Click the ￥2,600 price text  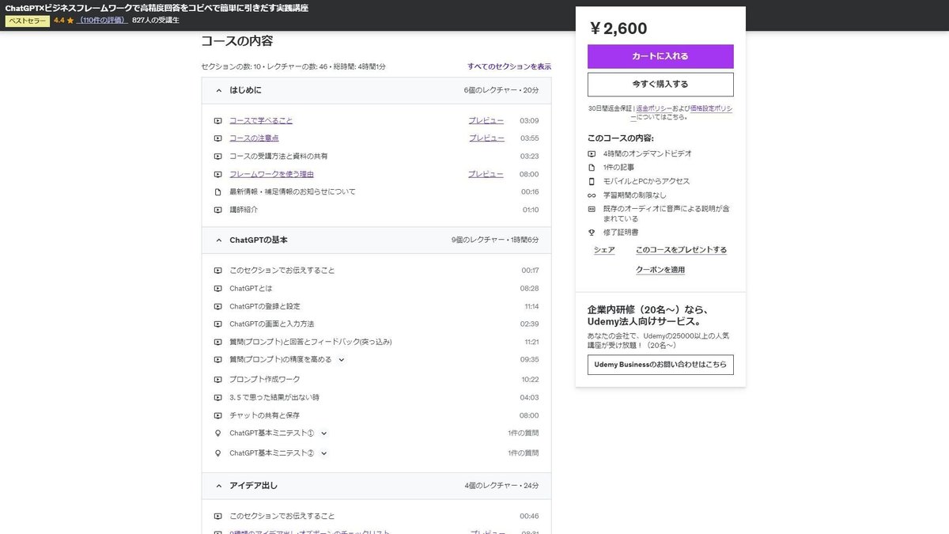click(x=618, y=28)
